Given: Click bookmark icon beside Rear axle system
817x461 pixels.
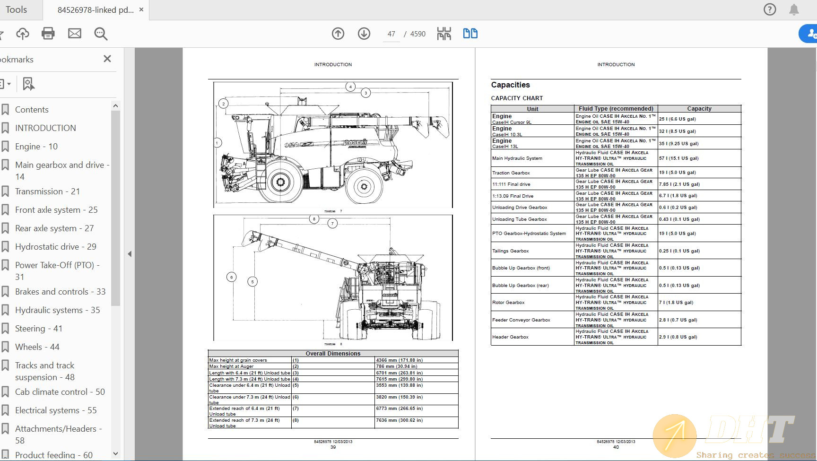Looking at the screenshot, I should tap(6, 228).
